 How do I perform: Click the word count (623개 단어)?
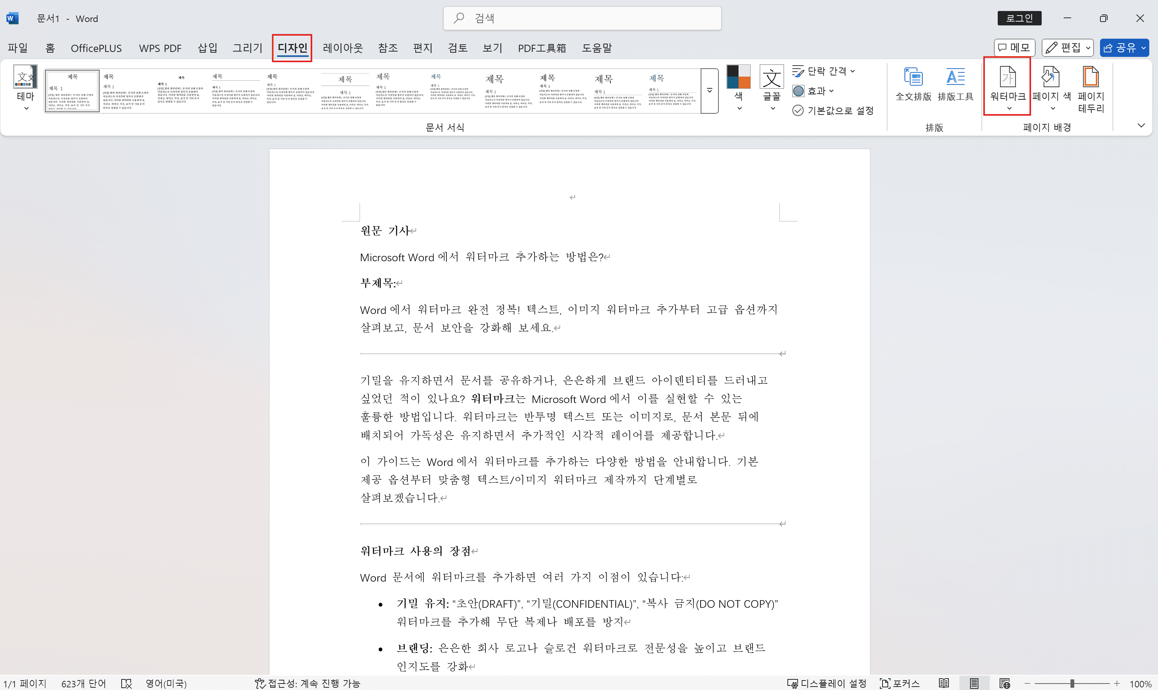coord(84,683)
